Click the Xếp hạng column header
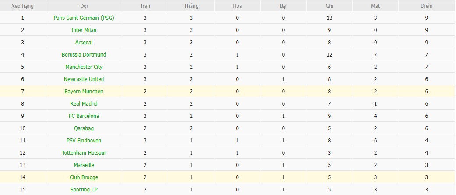 [22, 6]
